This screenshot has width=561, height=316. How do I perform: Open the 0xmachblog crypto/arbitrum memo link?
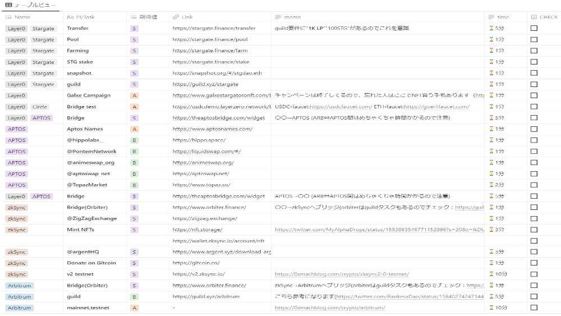[x=330, y=308]
